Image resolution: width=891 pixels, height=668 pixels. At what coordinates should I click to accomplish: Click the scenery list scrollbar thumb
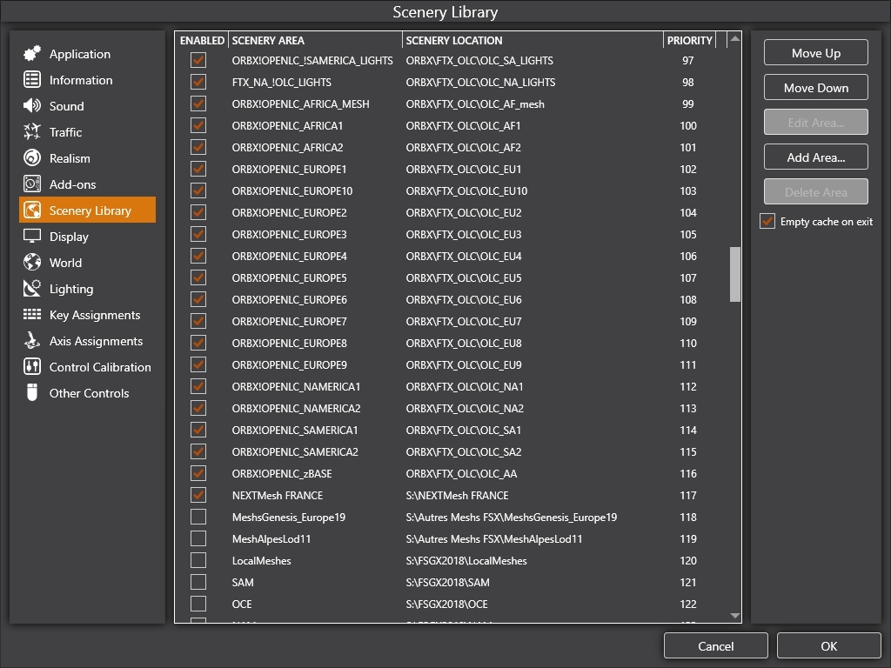pyautogui.click(x=734, y=274)
